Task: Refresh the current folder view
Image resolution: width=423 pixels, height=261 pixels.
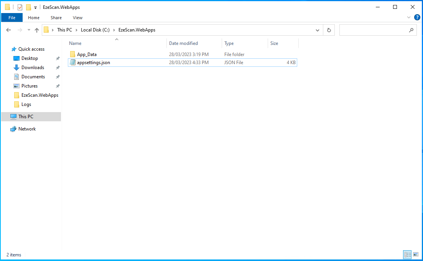Action: 329,30
